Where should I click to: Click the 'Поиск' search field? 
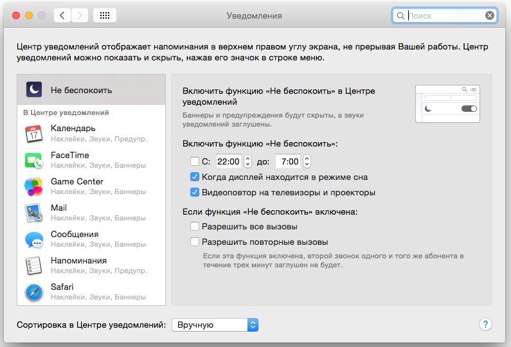444,15
